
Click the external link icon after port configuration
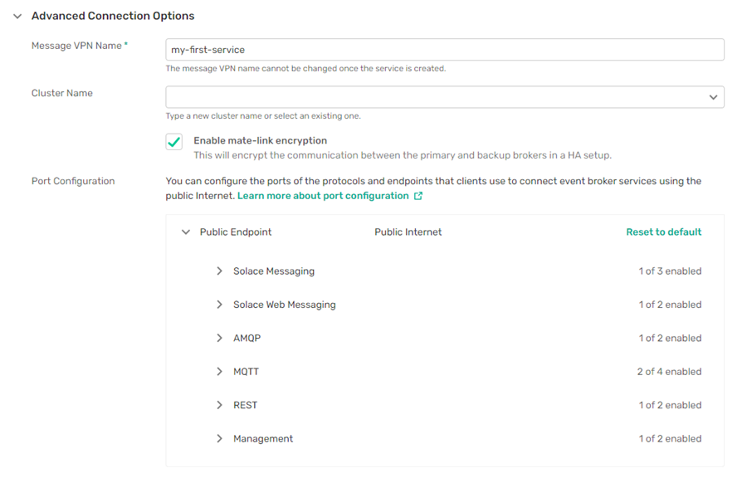point(418,196)
